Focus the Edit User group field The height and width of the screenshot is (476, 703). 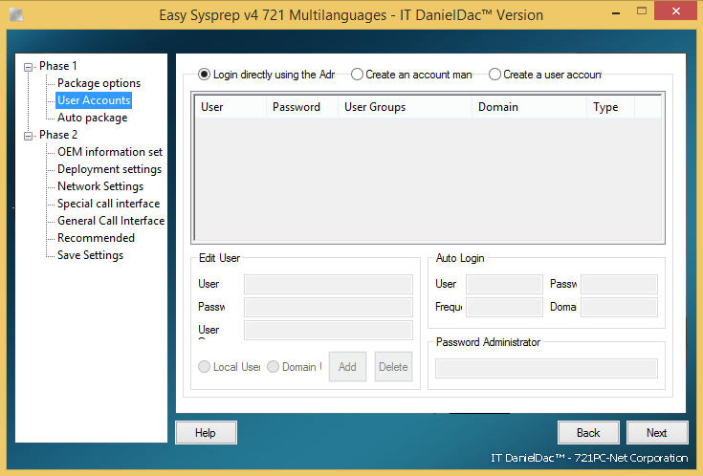(x=328, y=330)
